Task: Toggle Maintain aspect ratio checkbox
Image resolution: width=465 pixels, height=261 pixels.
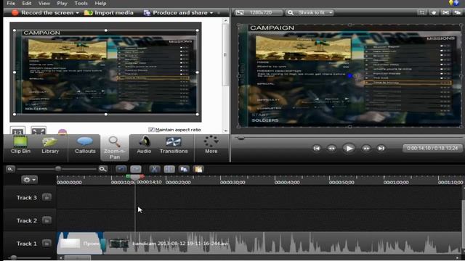Action: pyautogui.click(x=151, y=130)
